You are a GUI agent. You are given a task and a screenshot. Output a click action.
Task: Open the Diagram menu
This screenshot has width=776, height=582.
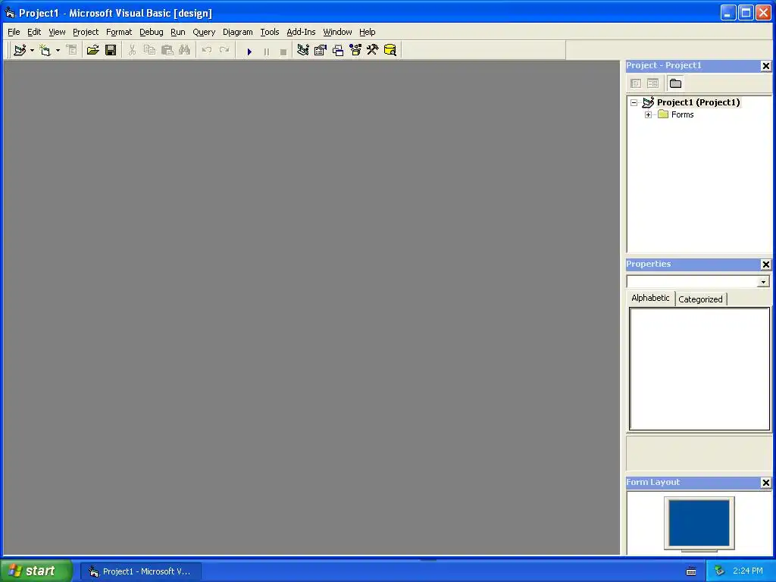[x=237, y=32]
